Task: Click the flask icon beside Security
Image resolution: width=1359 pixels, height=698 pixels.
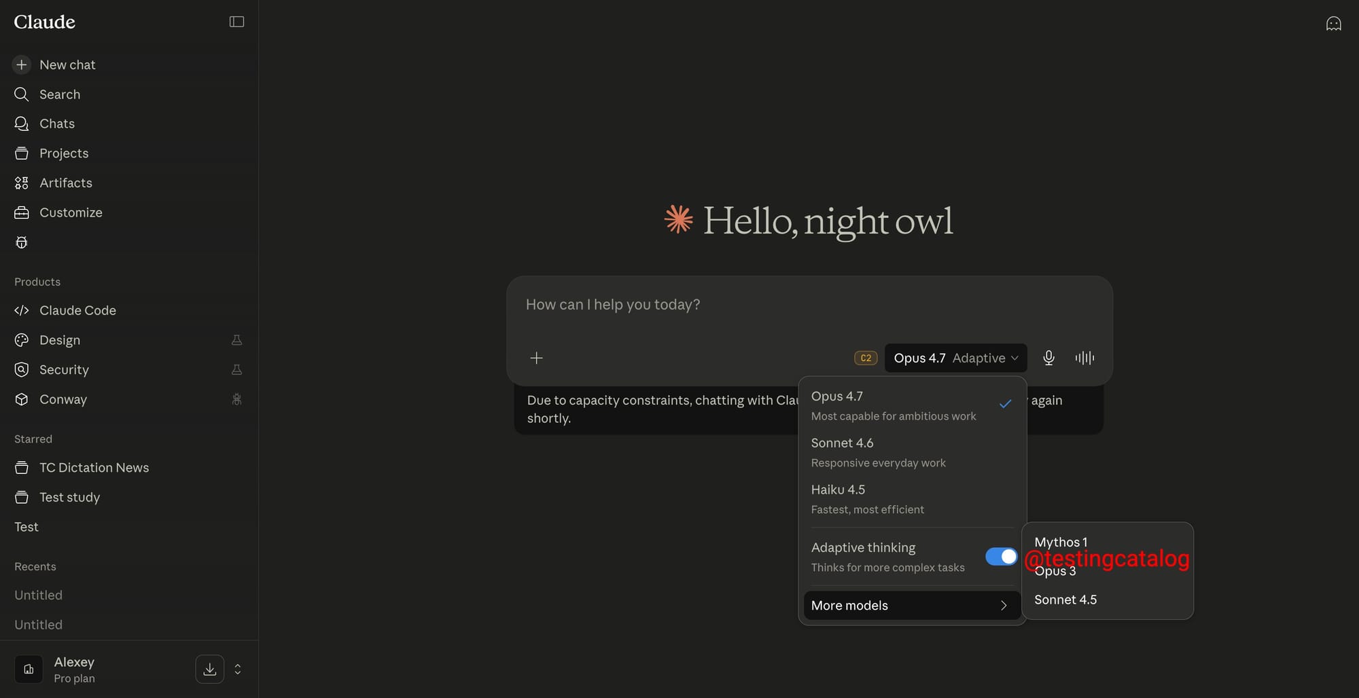Action: (x=236, y=369)
